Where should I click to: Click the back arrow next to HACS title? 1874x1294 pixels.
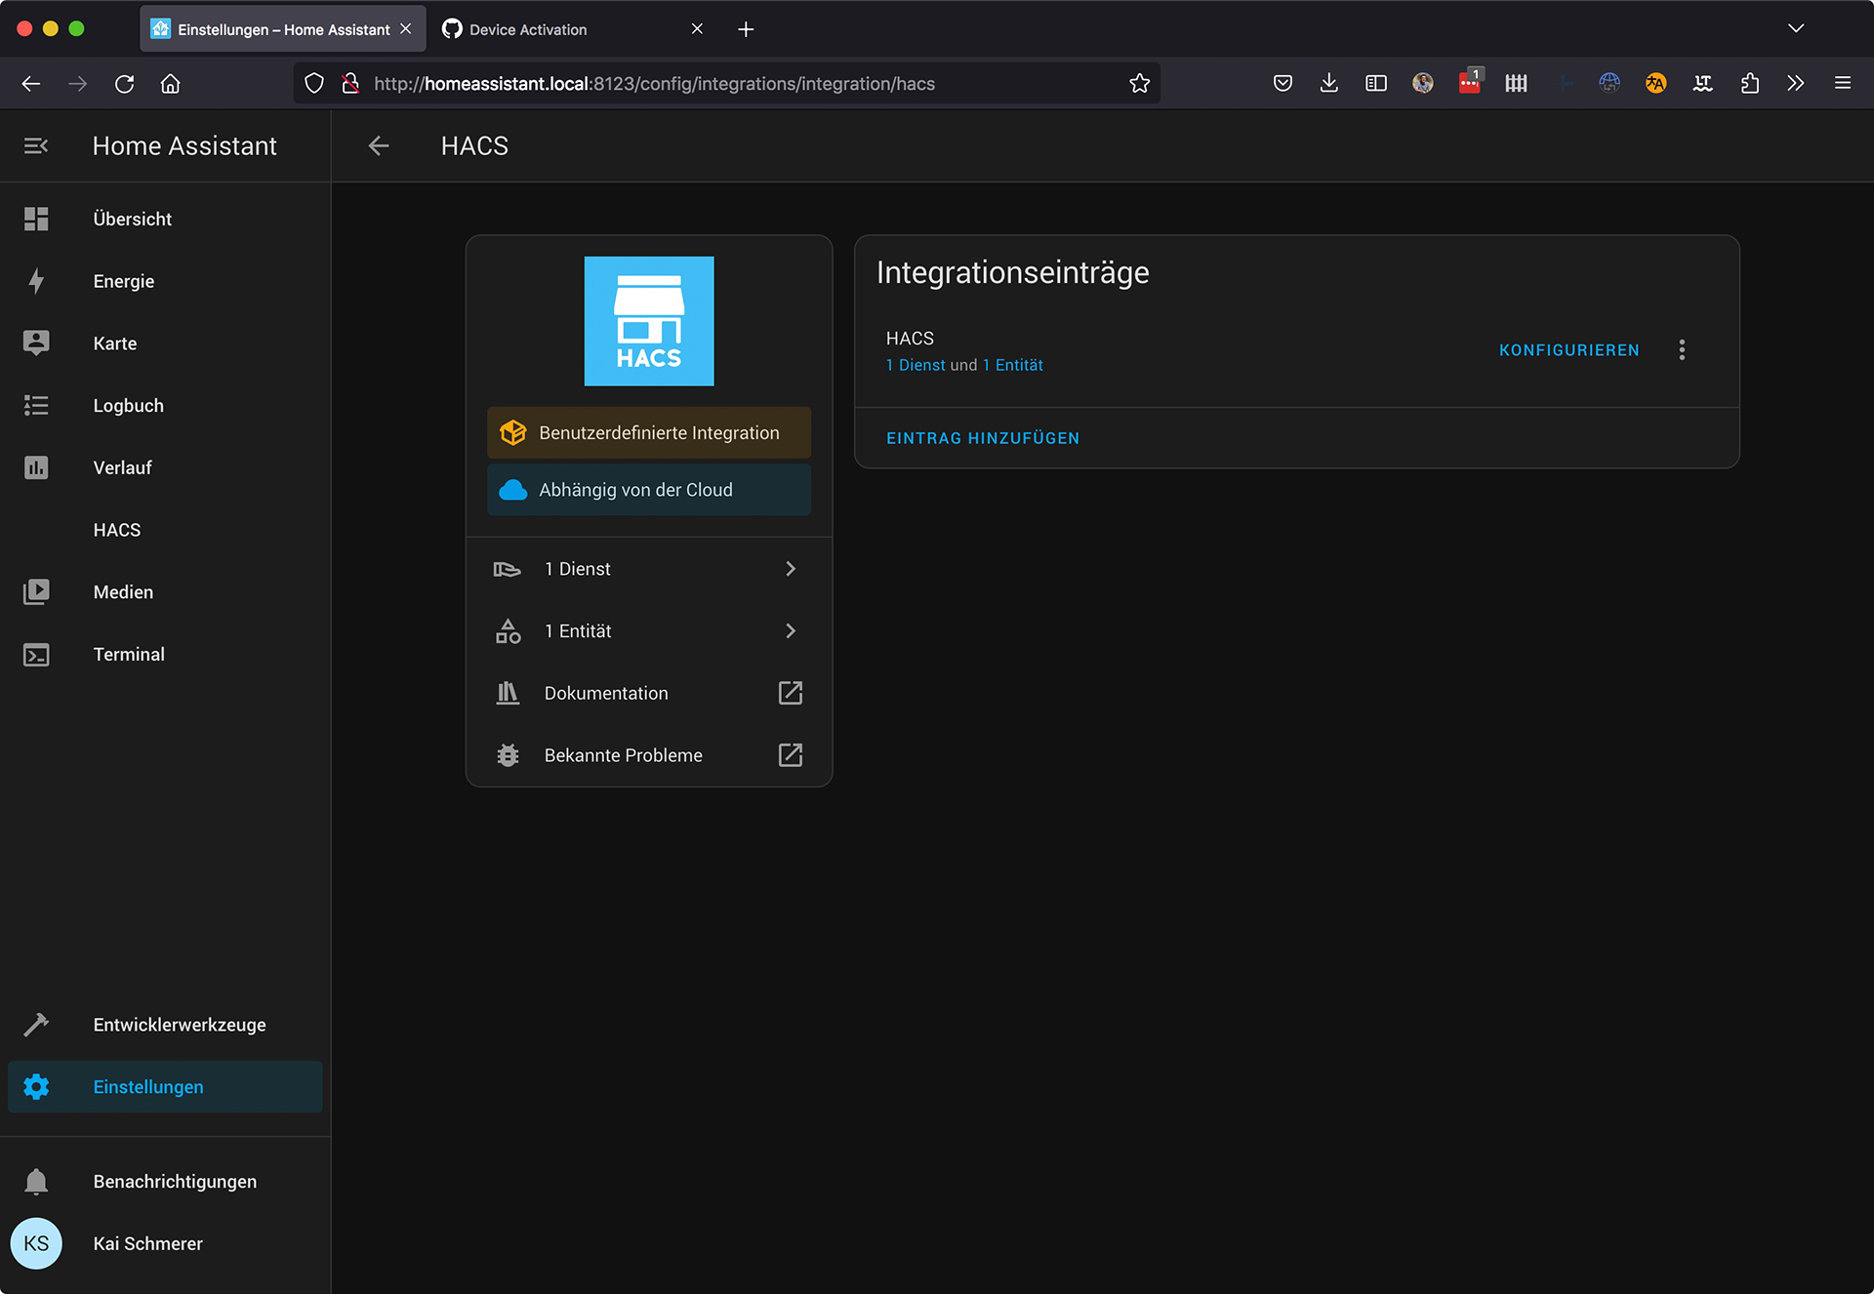(x=379, y=146)
